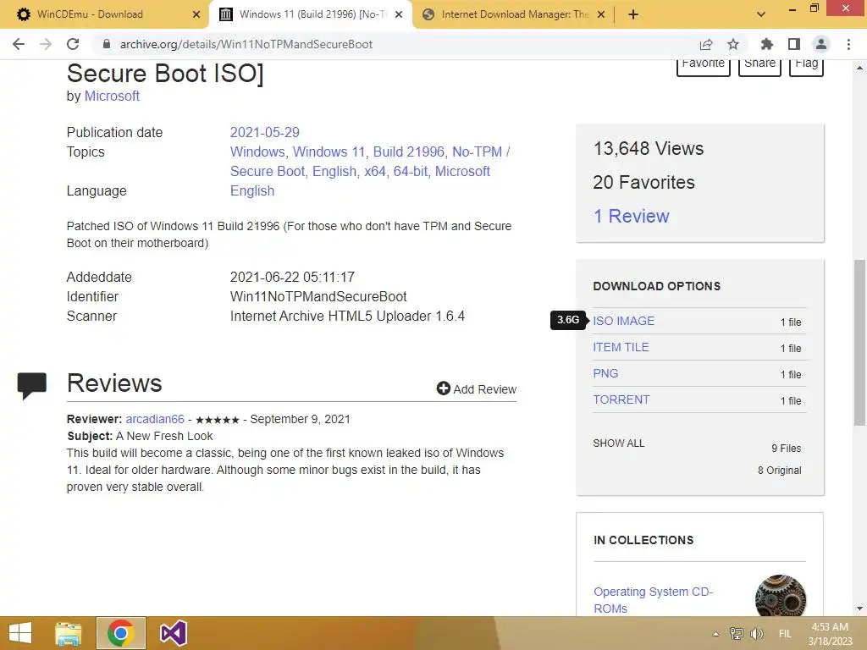Expand the tab search chevron

pos(761,14)
